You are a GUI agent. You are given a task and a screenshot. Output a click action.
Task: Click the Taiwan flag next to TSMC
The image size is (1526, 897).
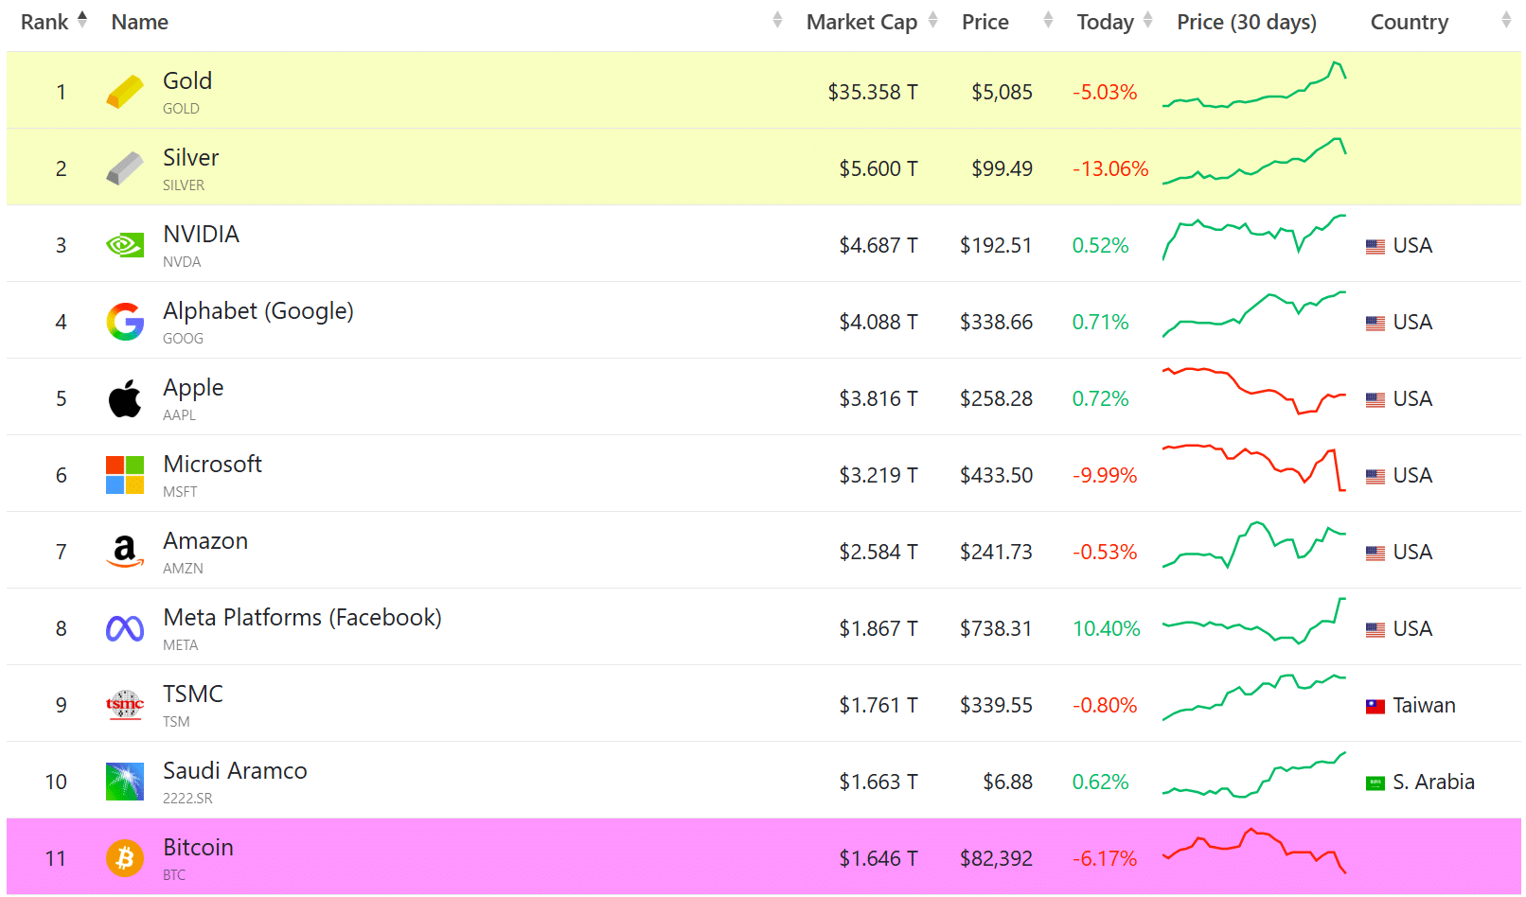(1375, 704)
